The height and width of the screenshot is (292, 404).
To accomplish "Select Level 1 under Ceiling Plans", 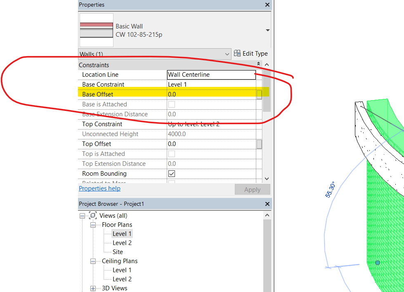I will (122, 270).
